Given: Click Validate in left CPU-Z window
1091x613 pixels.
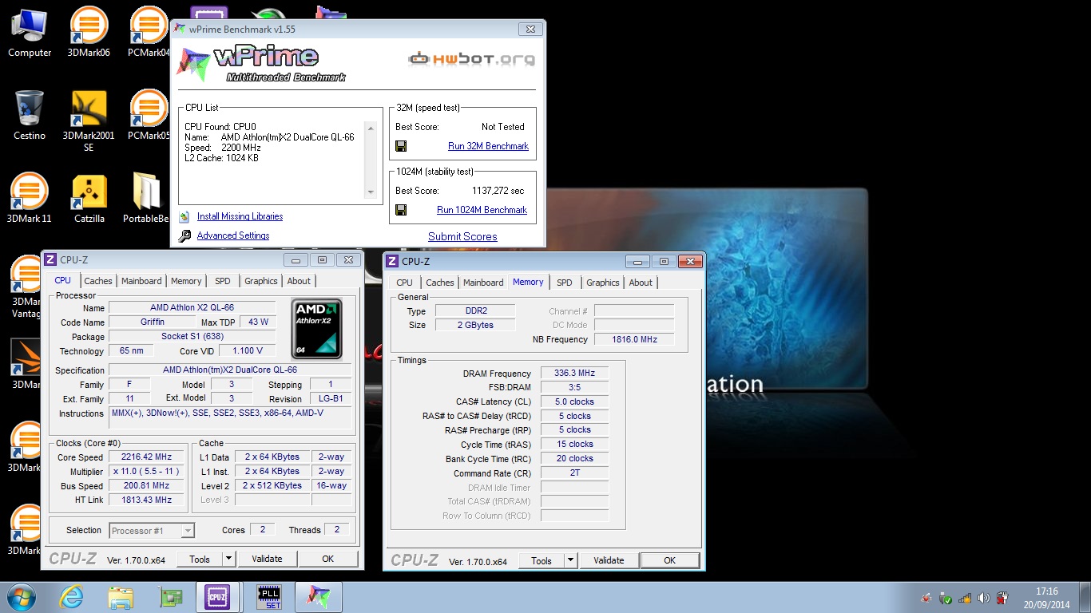Looking at the screenshot, I should point(267,559).
